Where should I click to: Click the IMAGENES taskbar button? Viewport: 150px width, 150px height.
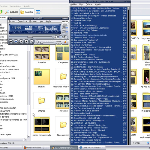coord(11,148)
